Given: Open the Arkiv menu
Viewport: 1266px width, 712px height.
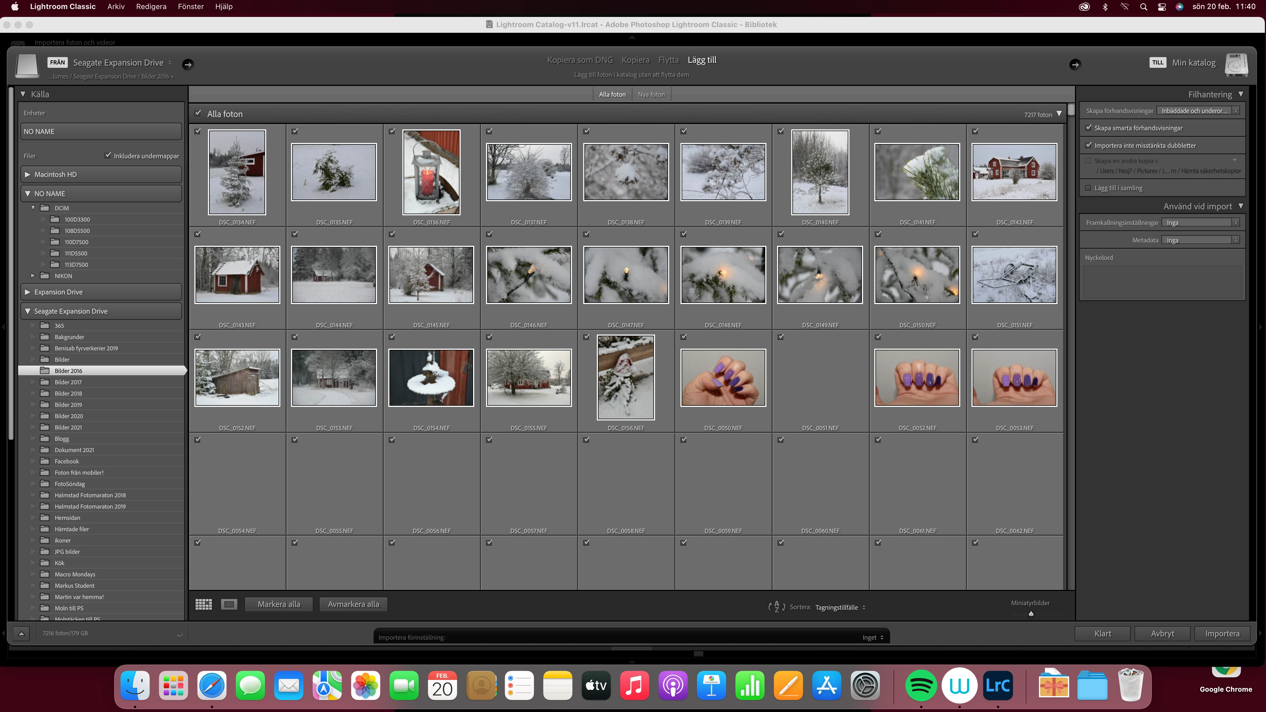Looking at the screenshot, I should point(116,6).
